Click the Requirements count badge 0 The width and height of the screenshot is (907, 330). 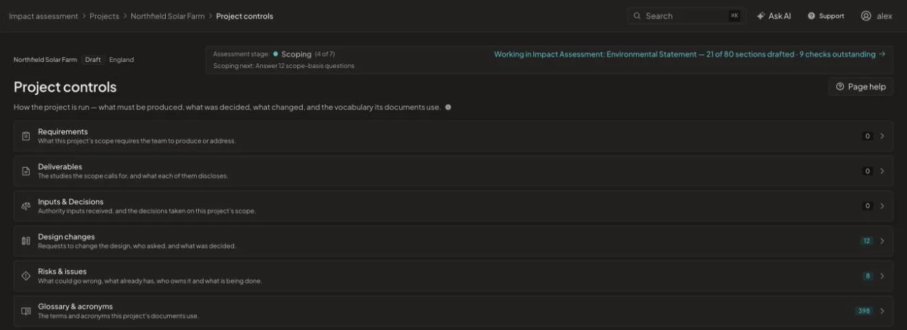pos(867,136)
